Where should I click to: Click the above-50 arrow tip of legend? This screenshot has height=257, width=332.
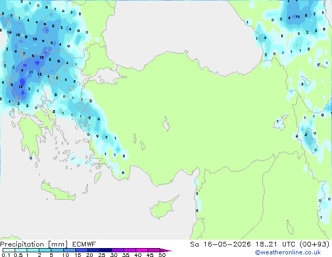tap(166, 250)
